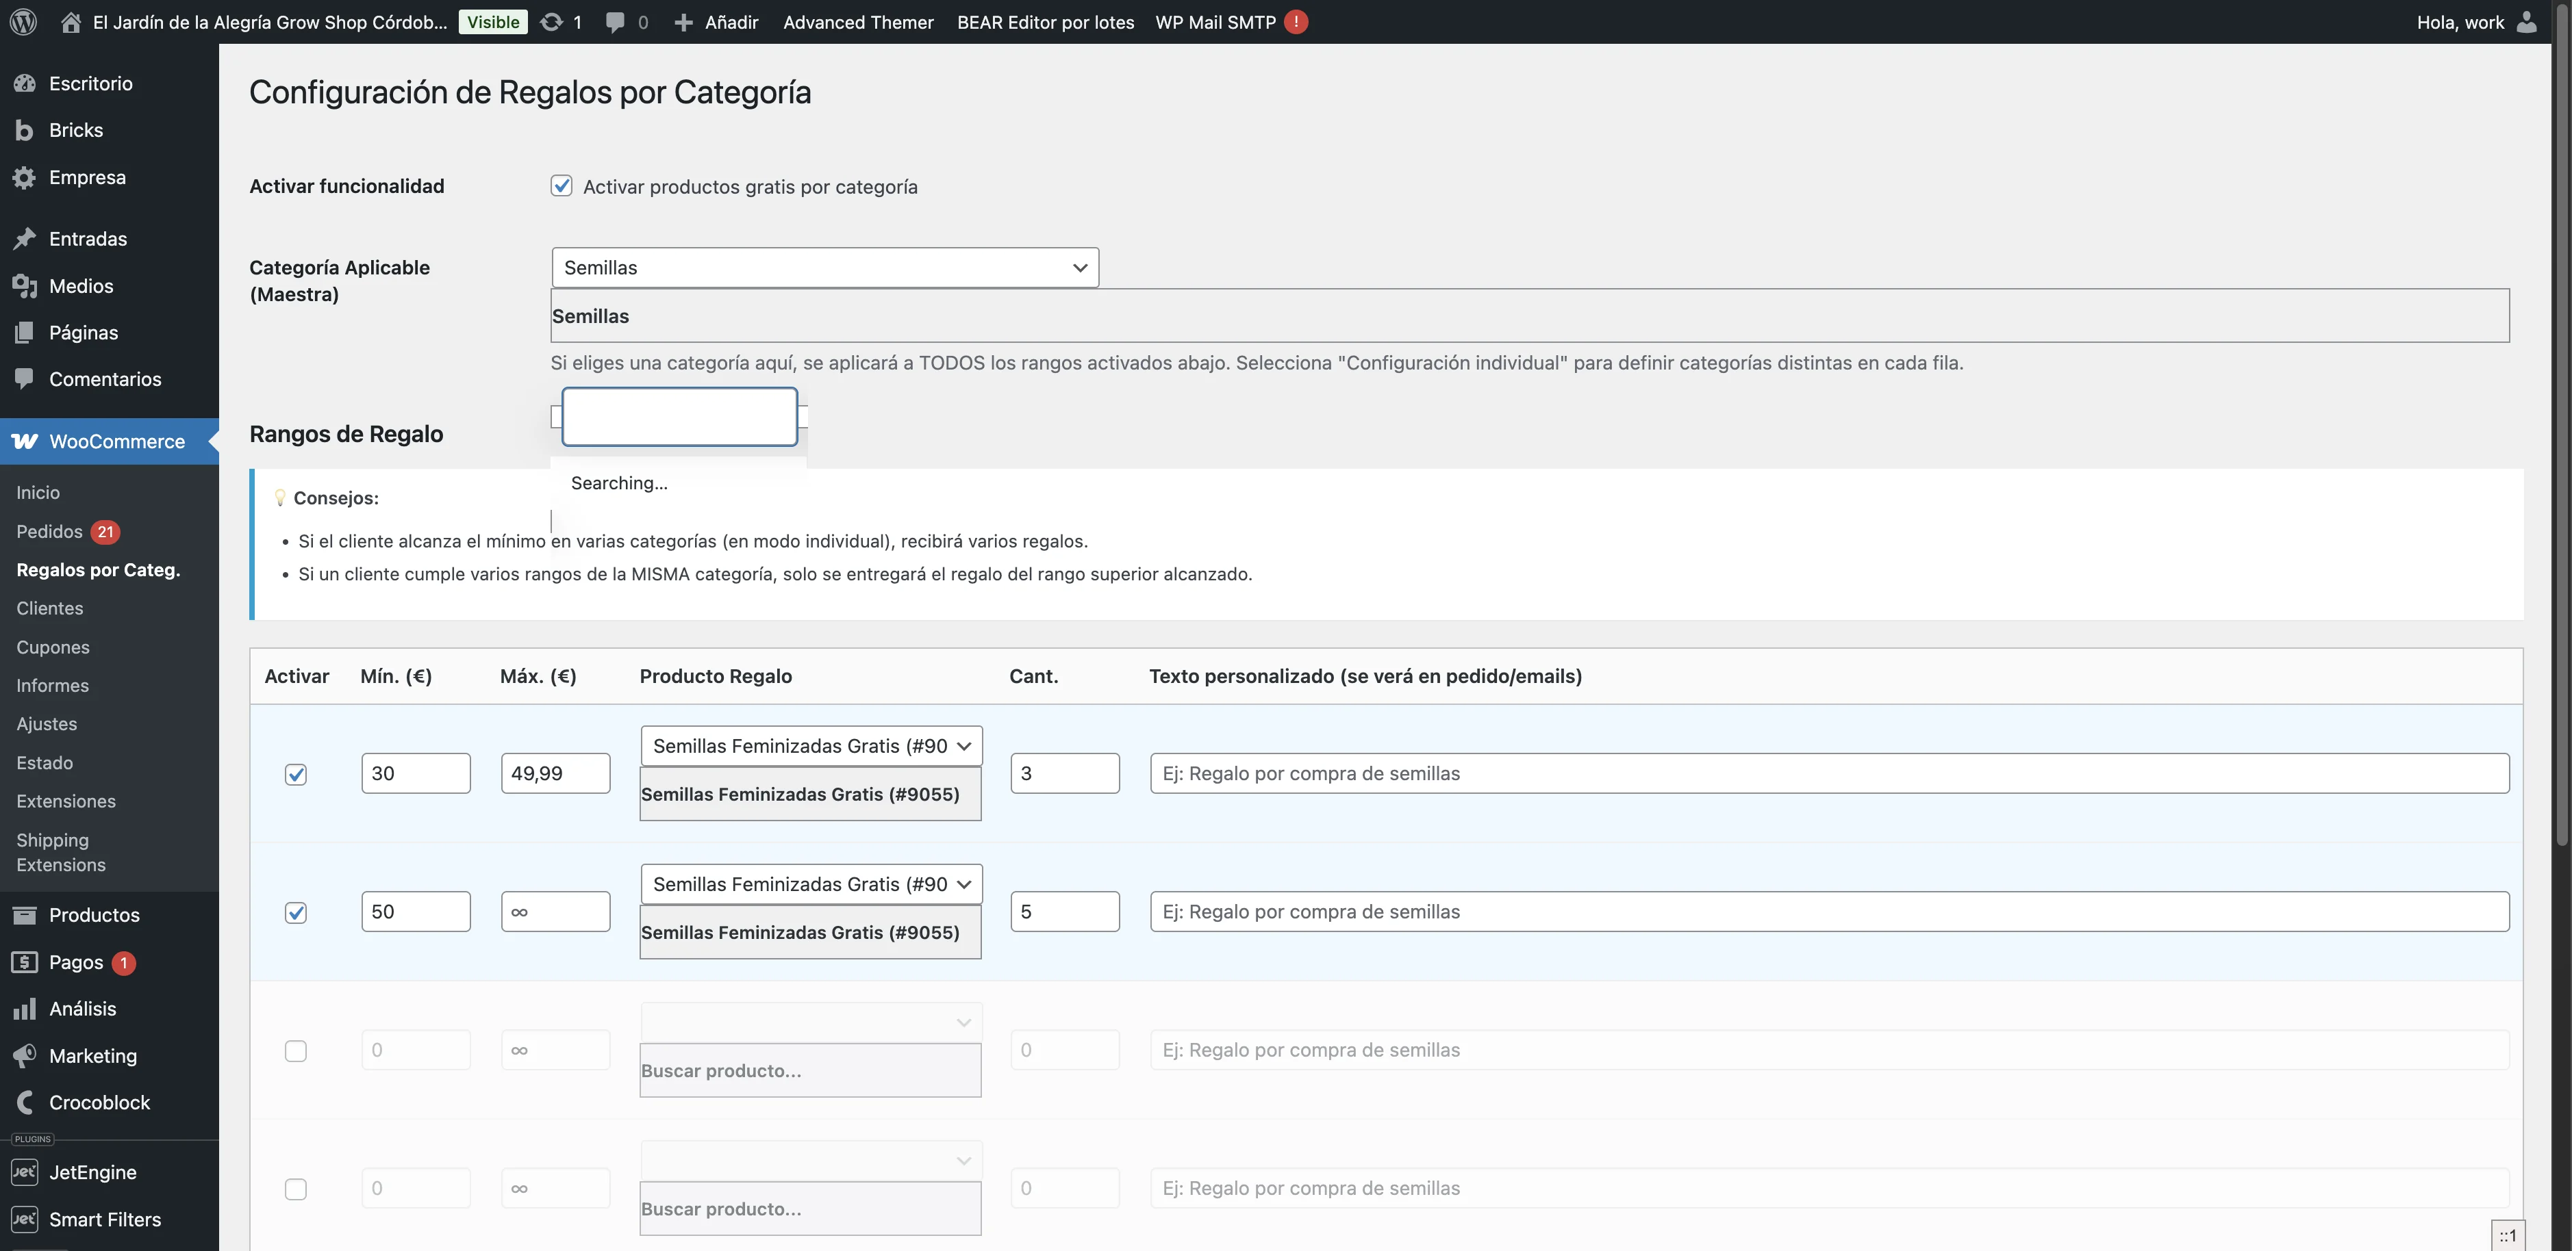Open the Semillas category dropdown
The height and width of the screenshot is (1251, 2572).
coord(824,268)
